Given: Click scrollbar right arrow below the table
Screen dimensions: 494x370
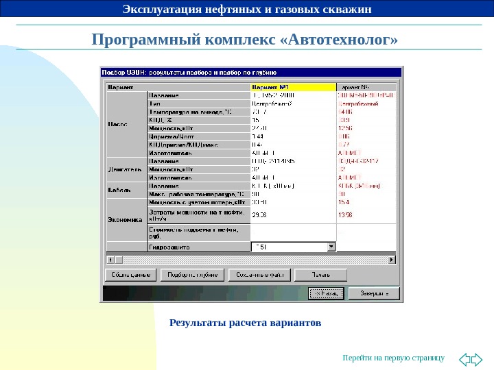Looking at the screenshot, I should coord(392,260).
